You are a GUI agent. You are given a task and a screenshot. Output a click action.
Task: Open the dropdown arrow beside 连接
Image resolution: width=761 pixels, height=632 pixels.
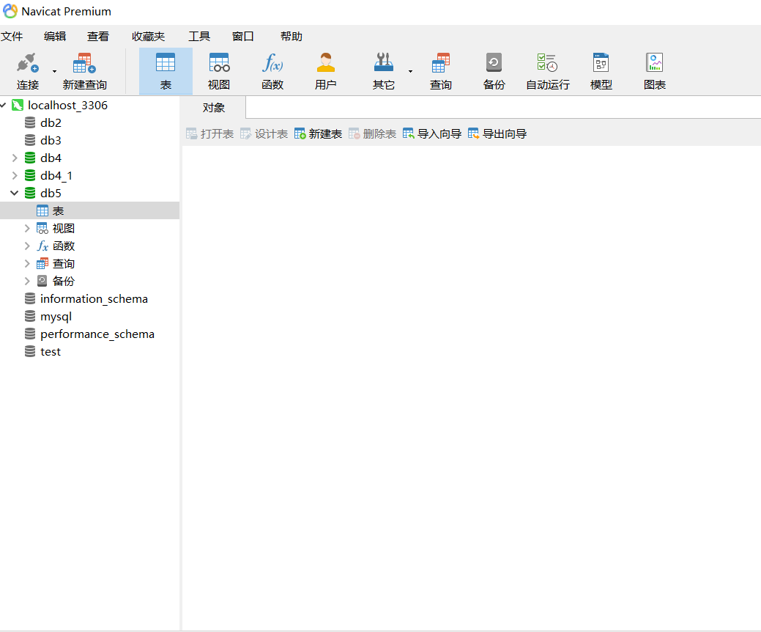pos(54,71)
